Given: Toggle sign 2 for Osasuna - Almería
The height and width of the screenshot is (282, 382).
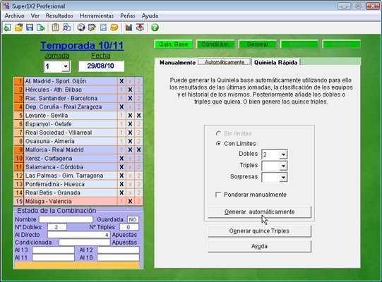Looking at the screenshot, I should 138,141.
